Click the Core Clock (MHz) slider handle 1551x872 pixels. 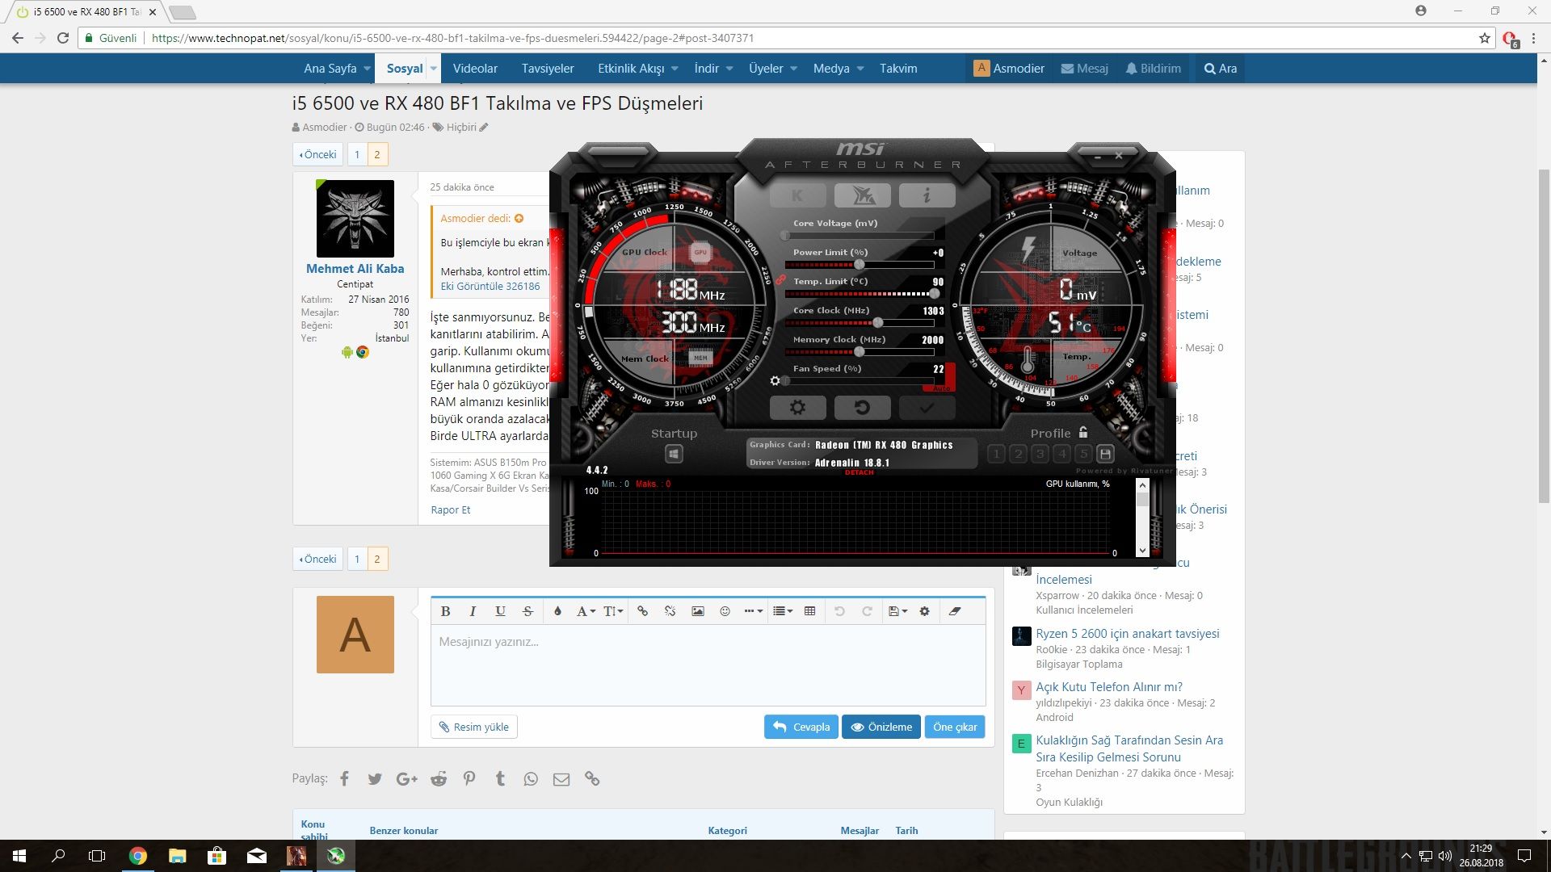click(878, 323)
